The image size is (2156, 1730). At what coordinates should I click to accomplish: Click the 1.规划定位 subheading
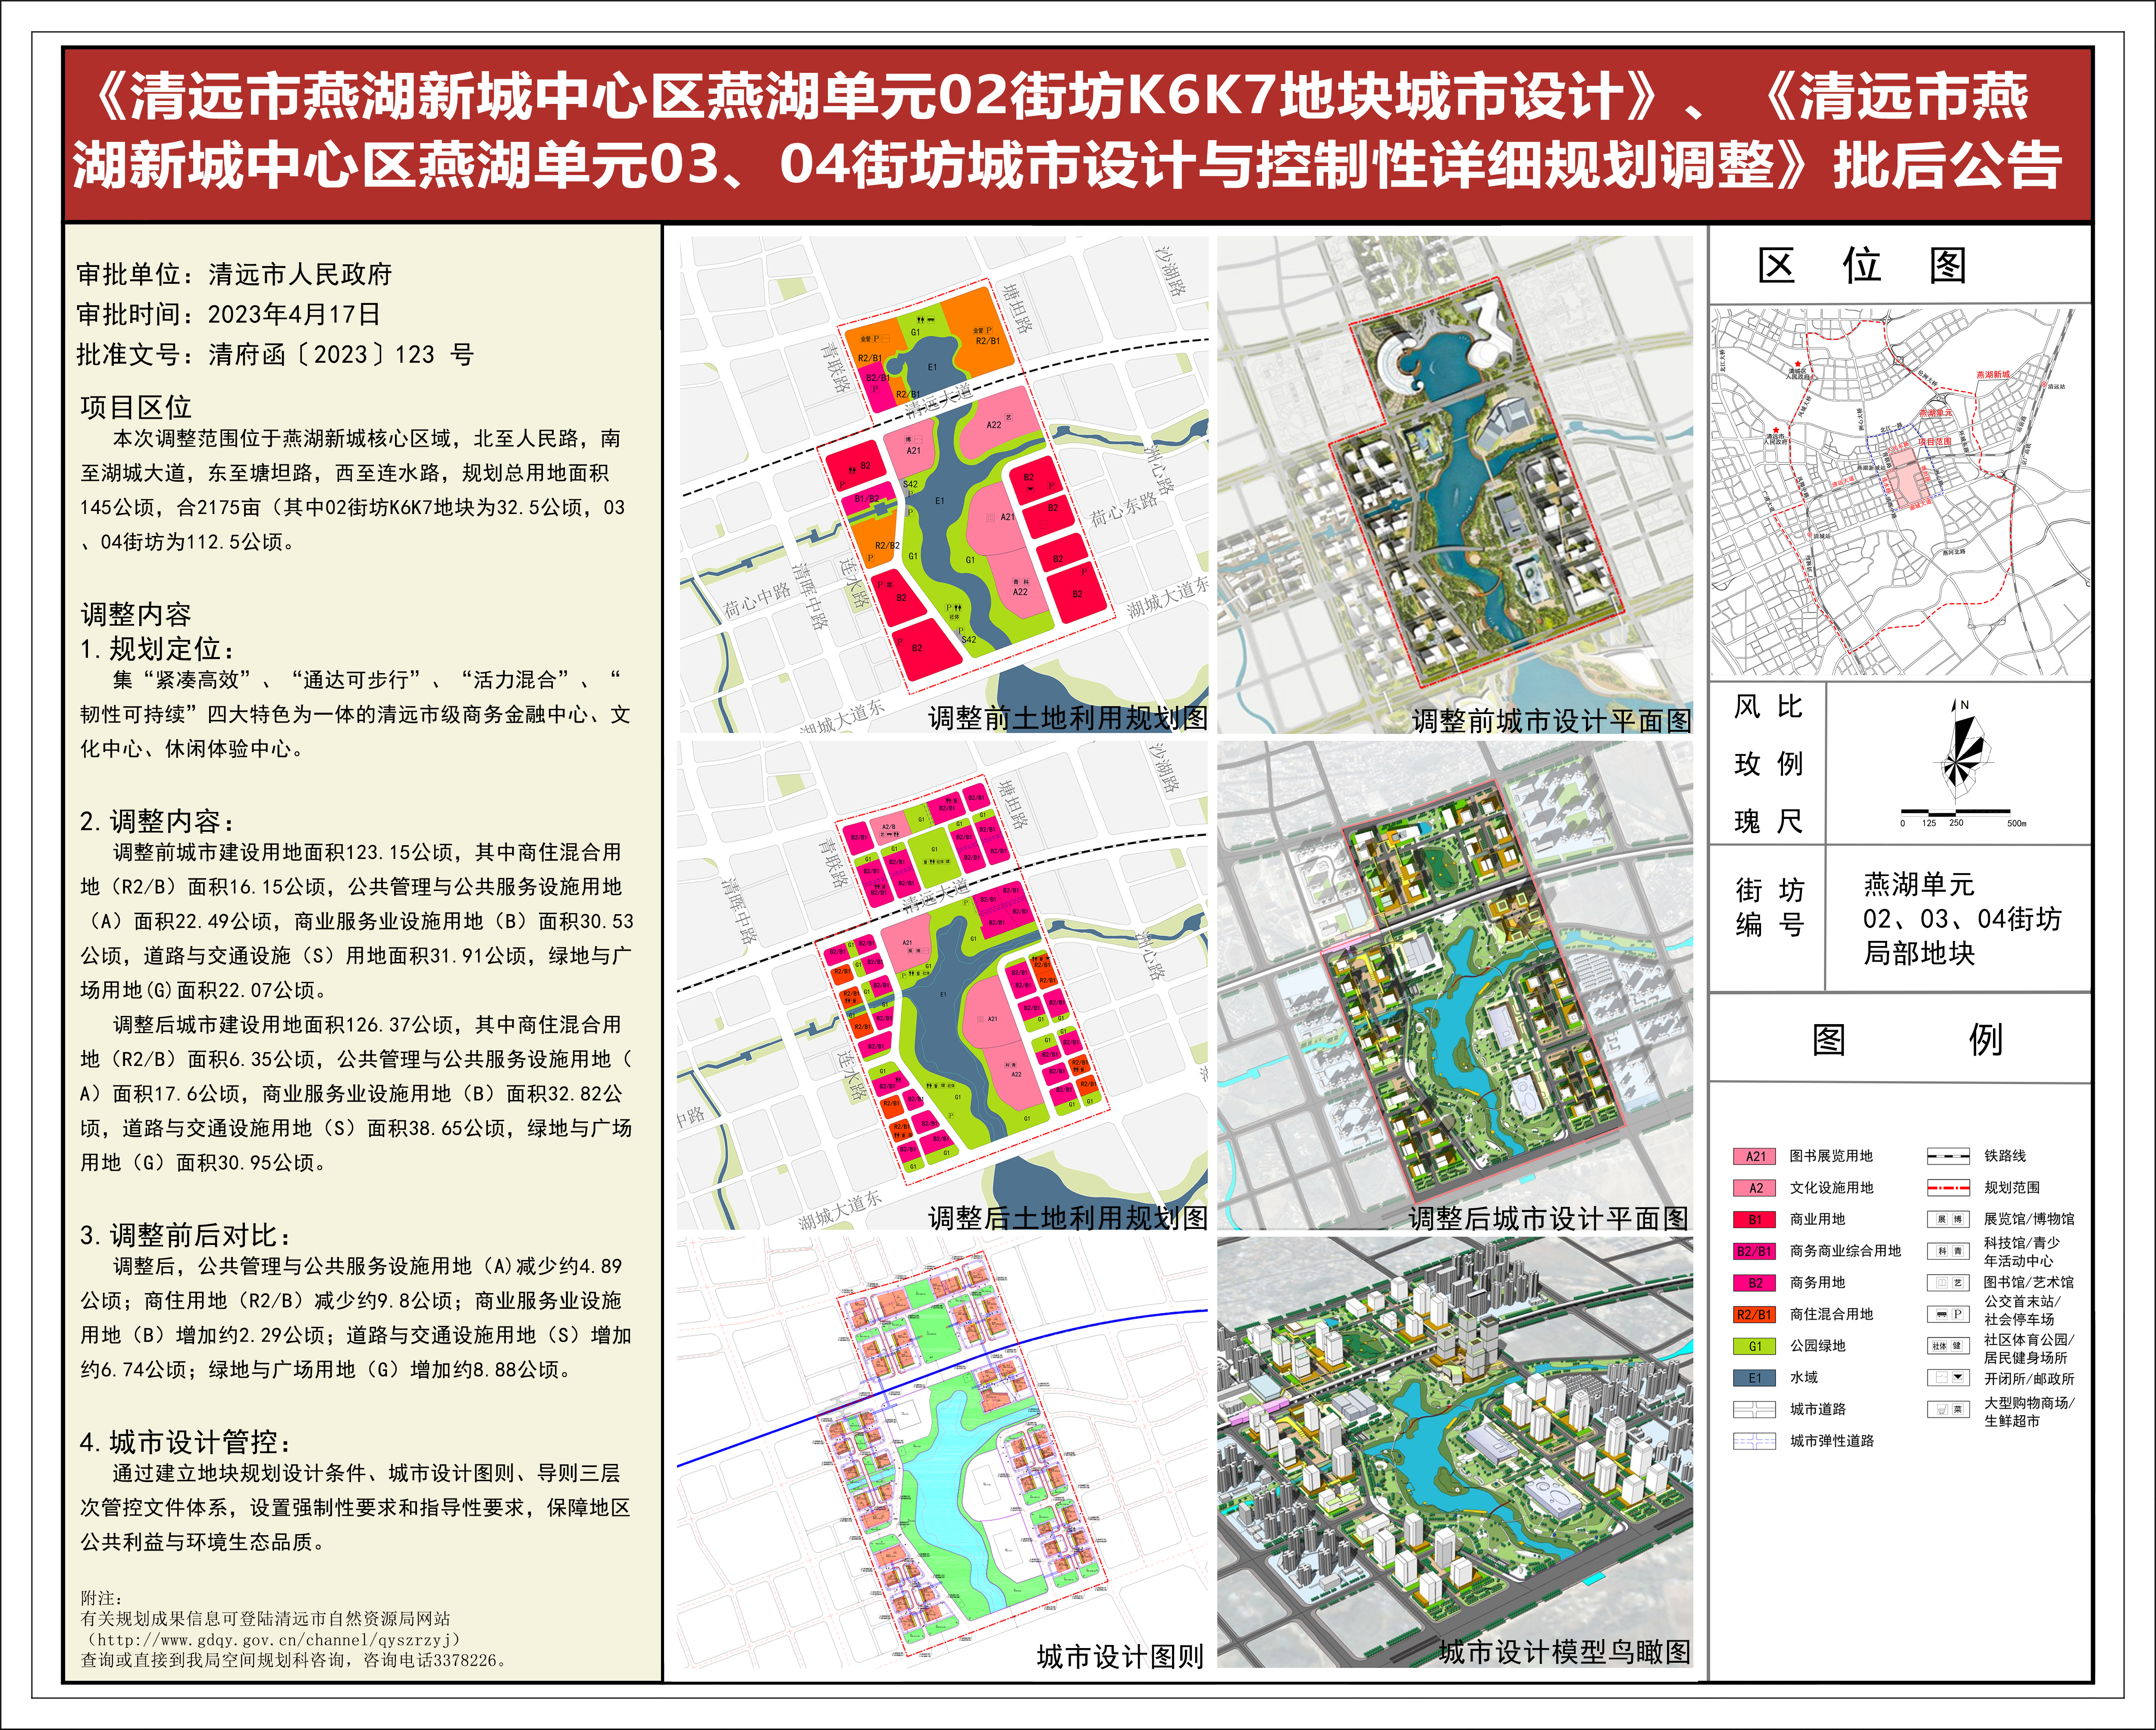pyautogui.click(x=158, y=649)
